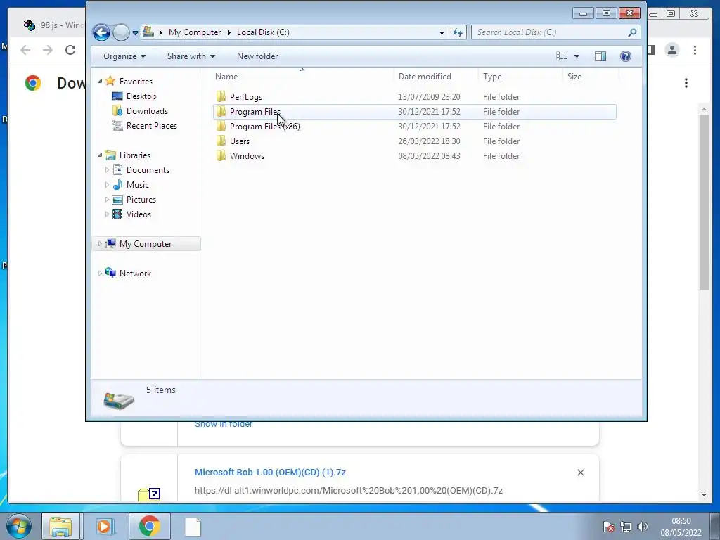Click the computer icon in address bar
The height and width of the screenshot is (540, 720).
coord(148,32)
